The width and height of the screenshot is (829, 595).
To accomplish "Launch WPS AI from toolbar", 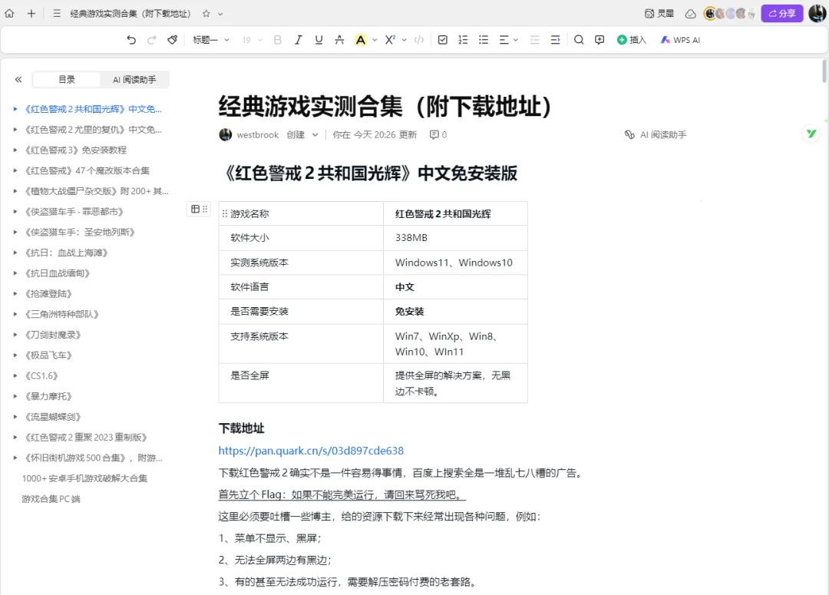I will [680, 40].
